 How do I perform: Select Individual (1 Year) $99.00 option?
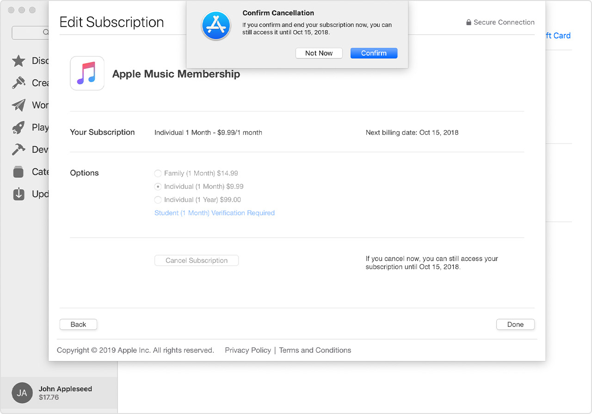point(197,200)
